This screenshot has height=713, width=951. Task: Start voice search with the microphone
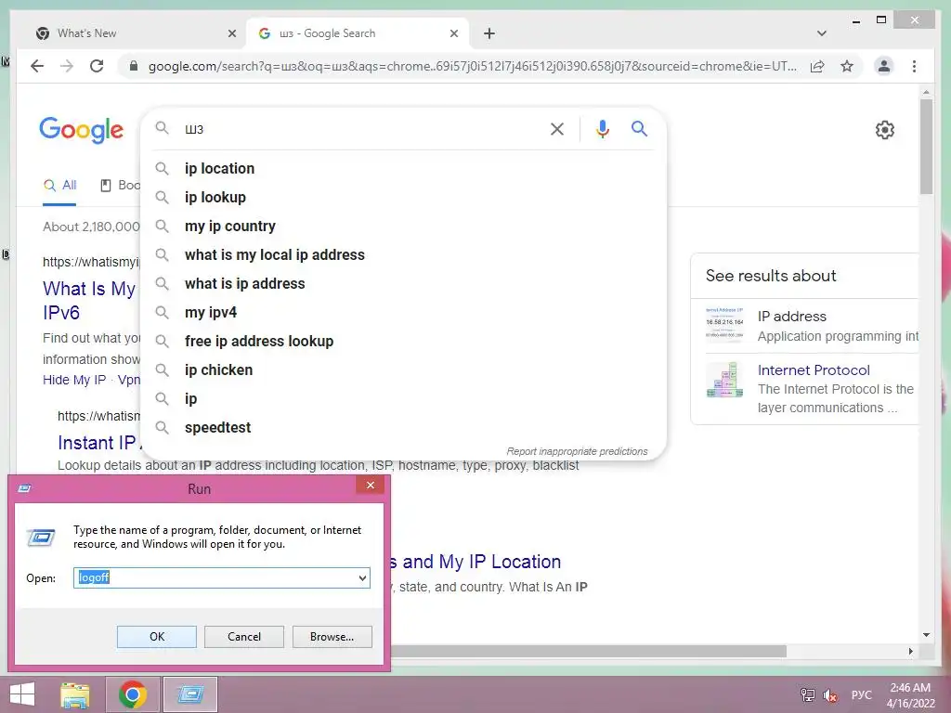602,128
